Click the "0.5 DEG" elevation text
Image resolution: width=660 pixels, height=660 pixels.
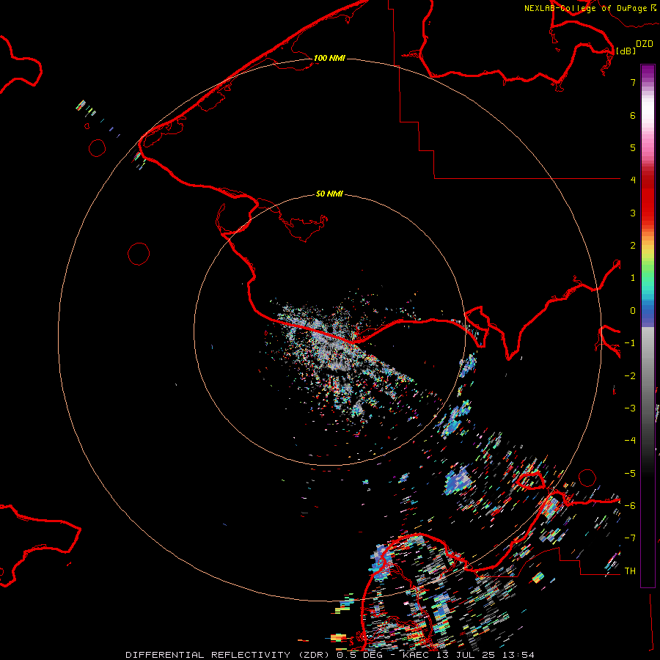click(x=359, y=655)
